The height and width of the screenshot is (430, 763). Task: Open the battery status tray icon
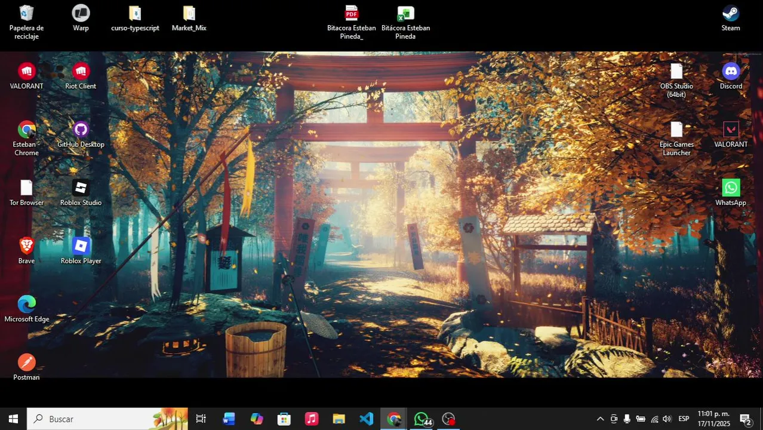(641, 419)
